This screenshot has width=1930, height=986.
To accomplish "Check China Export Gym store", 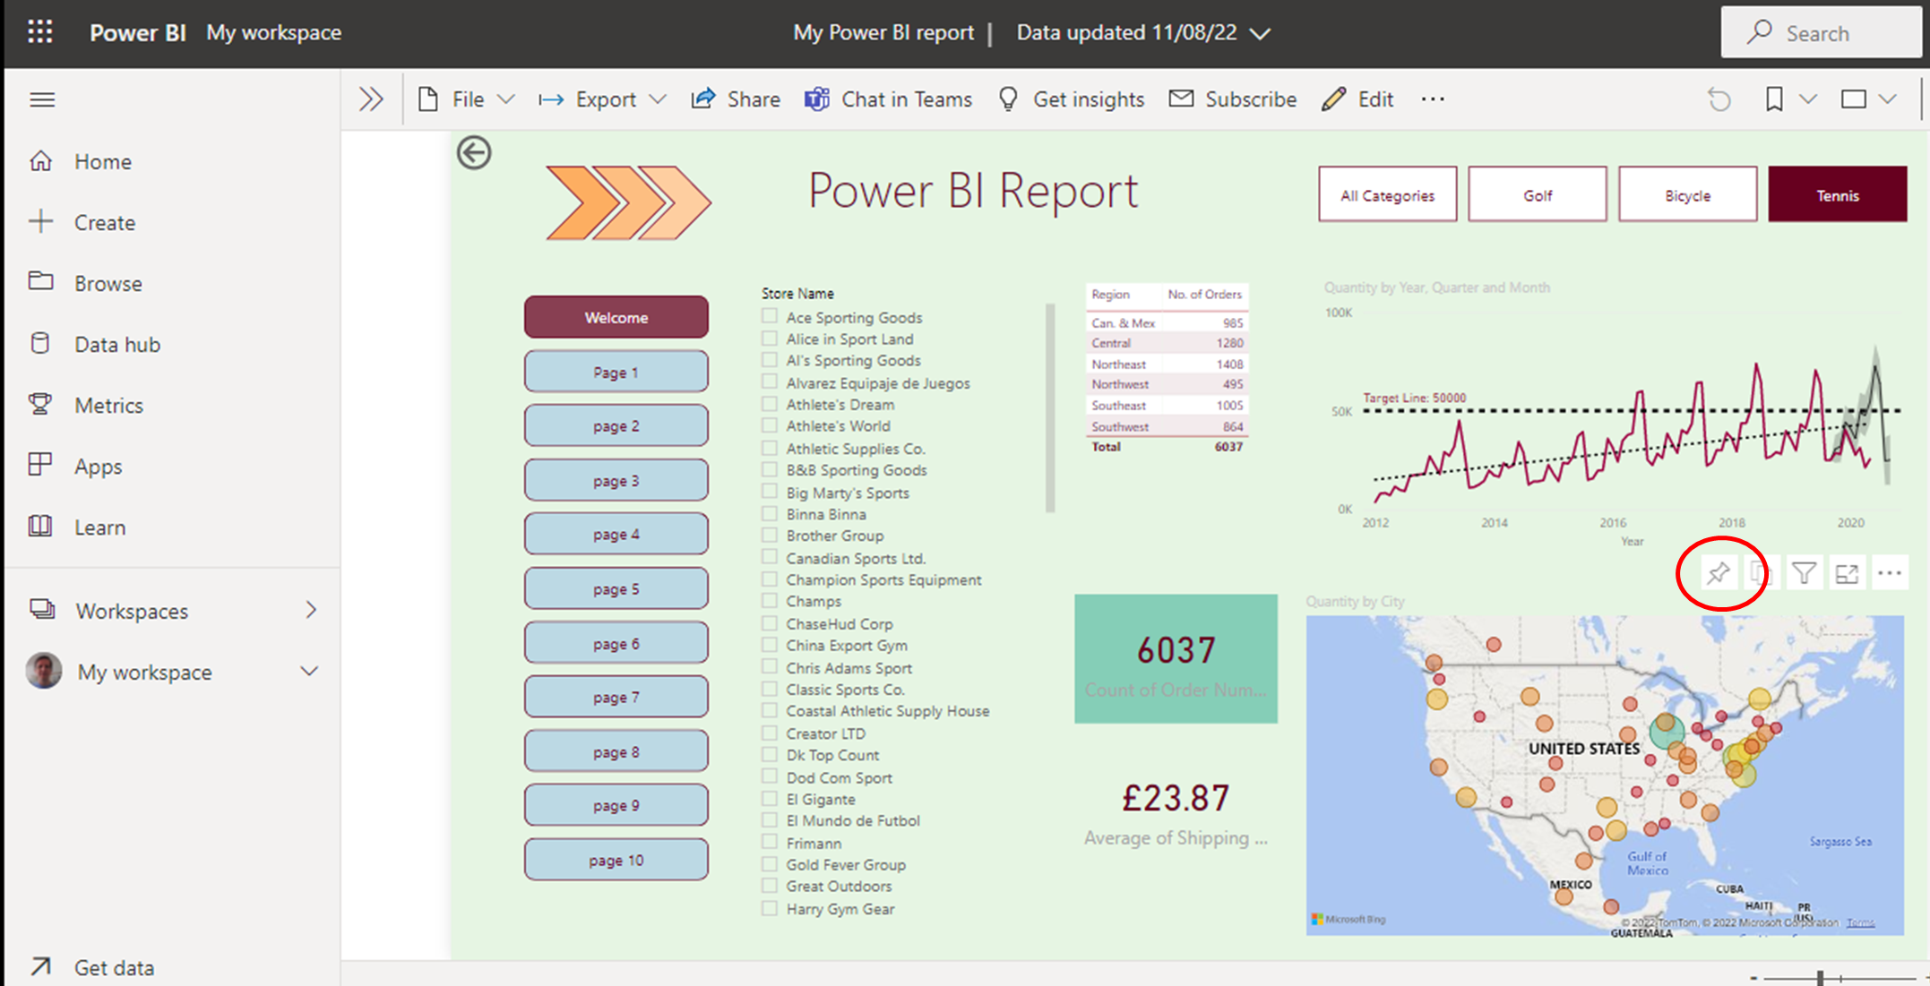I will [770, 644].
